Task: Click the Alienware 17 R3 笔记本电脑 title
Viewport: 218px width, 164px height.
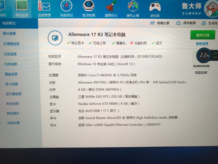Action: click(x=97, y=34)
